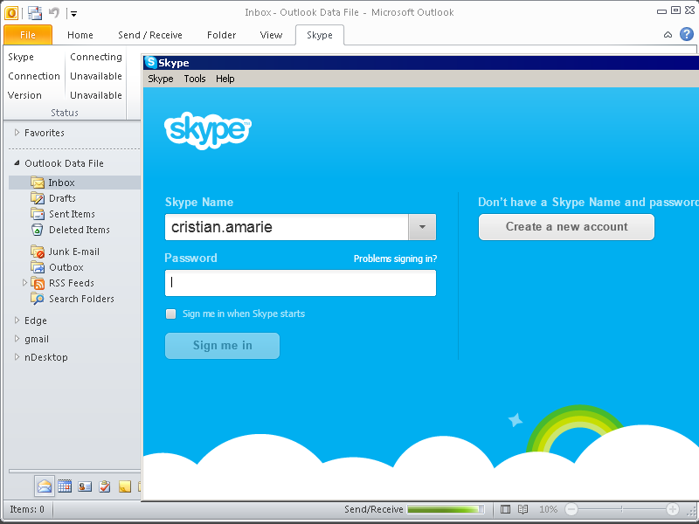This screenshot has width=699, height=524.
Task: Click the 10% zoom level text
Action: click(x=549, y=509)
